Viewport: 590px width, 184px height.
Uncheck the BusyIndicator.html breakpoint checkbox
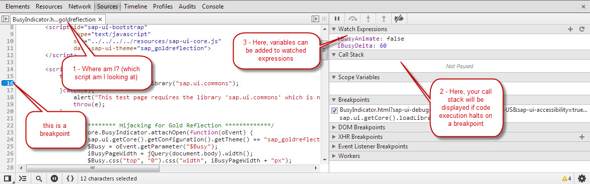click(x=334, y=110)
